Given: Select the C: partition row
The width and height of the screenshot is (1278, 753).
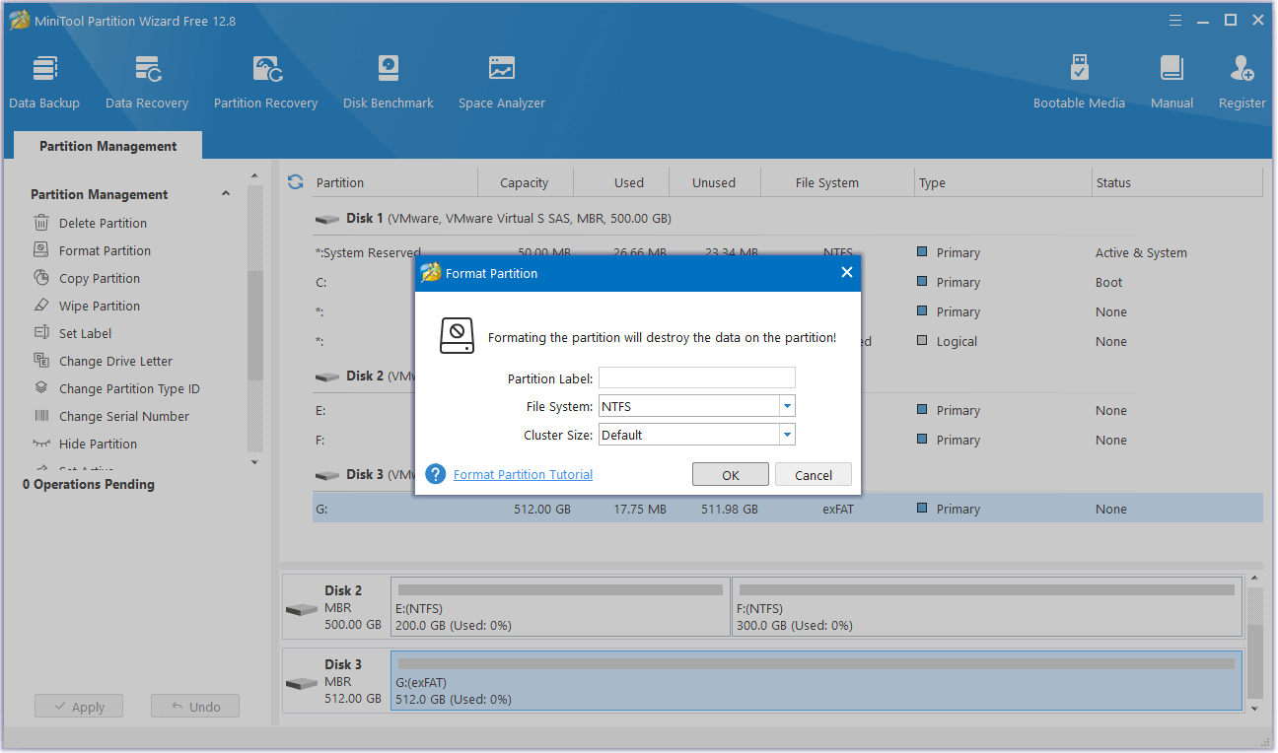Looking at the screenshot, I should (787, 282).
